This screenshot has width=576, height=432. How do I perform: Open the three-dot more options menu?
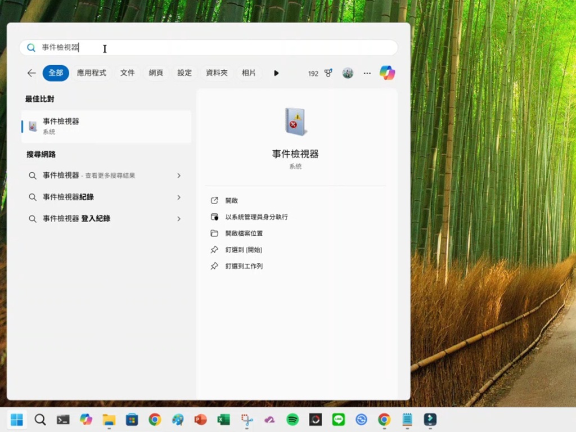(x=367, y=73)
